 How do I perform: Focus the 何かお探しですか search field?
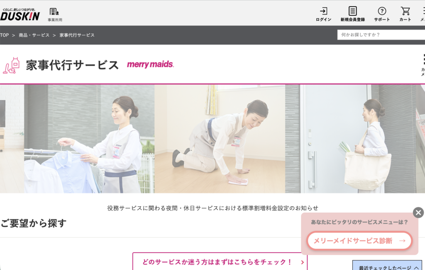point(380,35)
